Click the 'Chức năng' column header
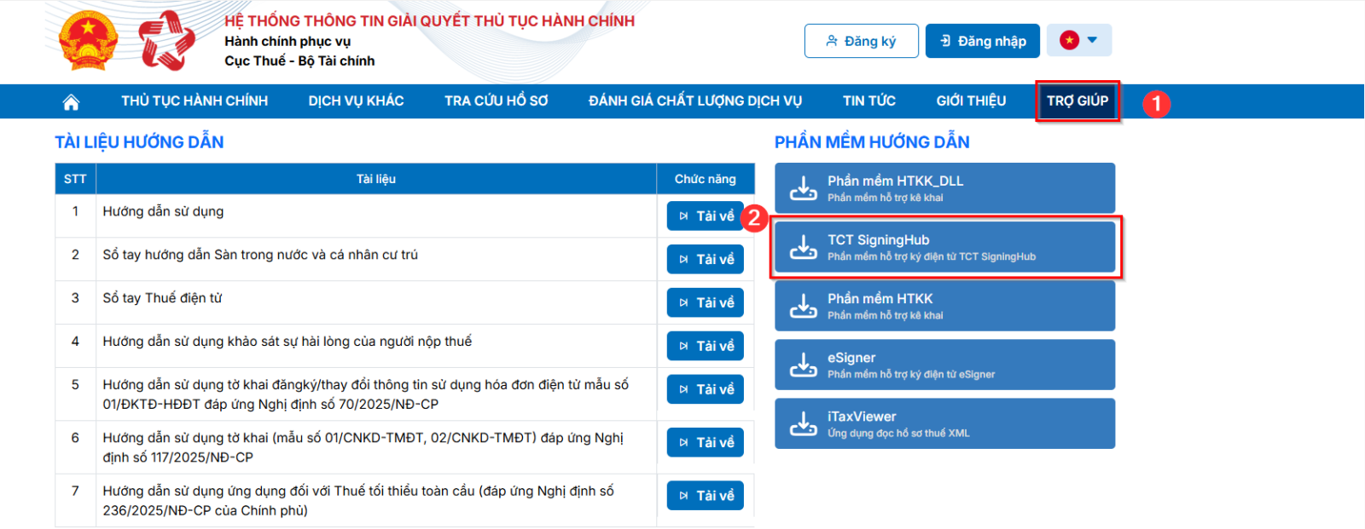 click(x=706, y=179)
